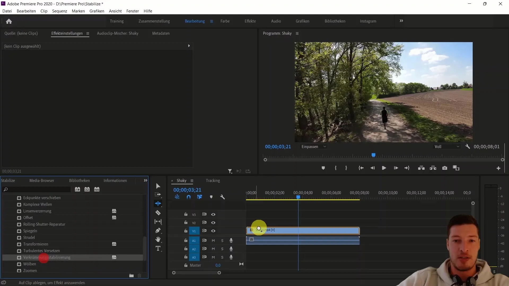Viewport: 509px width, 286px height.
Task: Click the Program monitor playhead marker
Action: pos(373,155)
